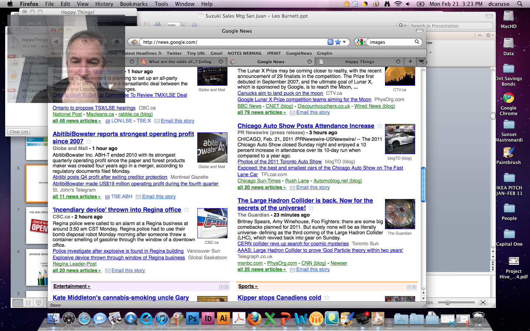The width and height of the screenshot is (530, 331).
Task: Launch InDesign from the dock
Action: [x=208, y=318]
